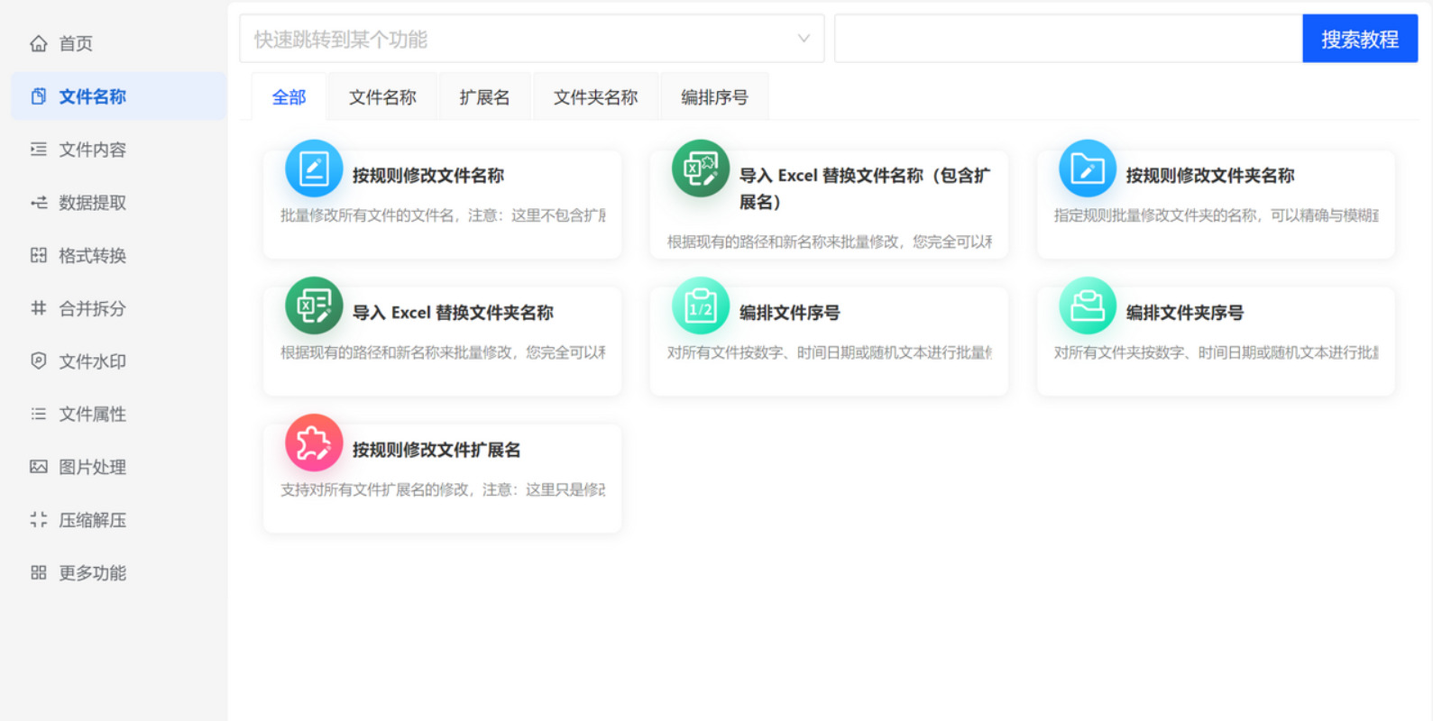Open the 导入 Excel 替换文件名称 card title

point(866,188)
